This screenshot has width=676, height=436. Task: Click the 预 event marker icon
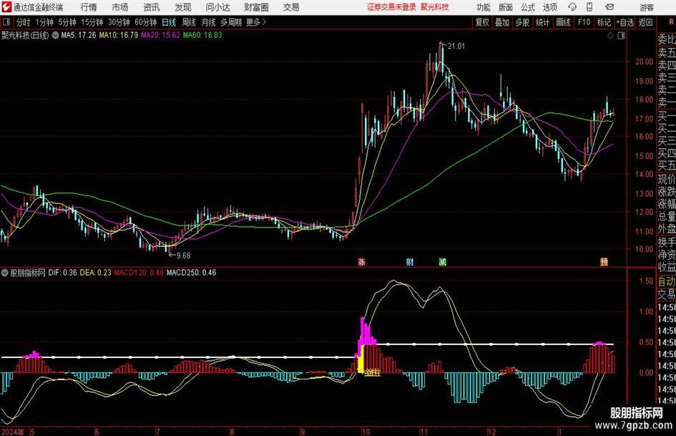pos(604,261)
